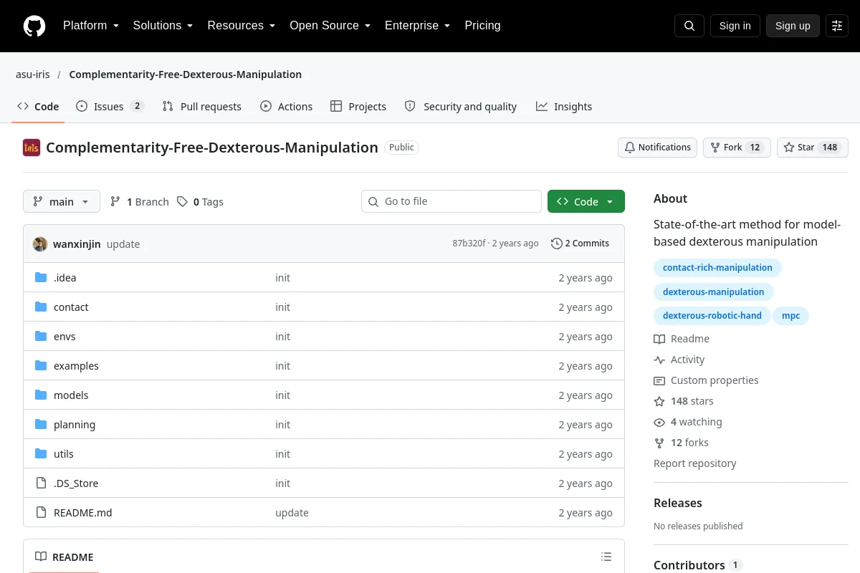Open the appearance settings slider icon

click(837, 26)
